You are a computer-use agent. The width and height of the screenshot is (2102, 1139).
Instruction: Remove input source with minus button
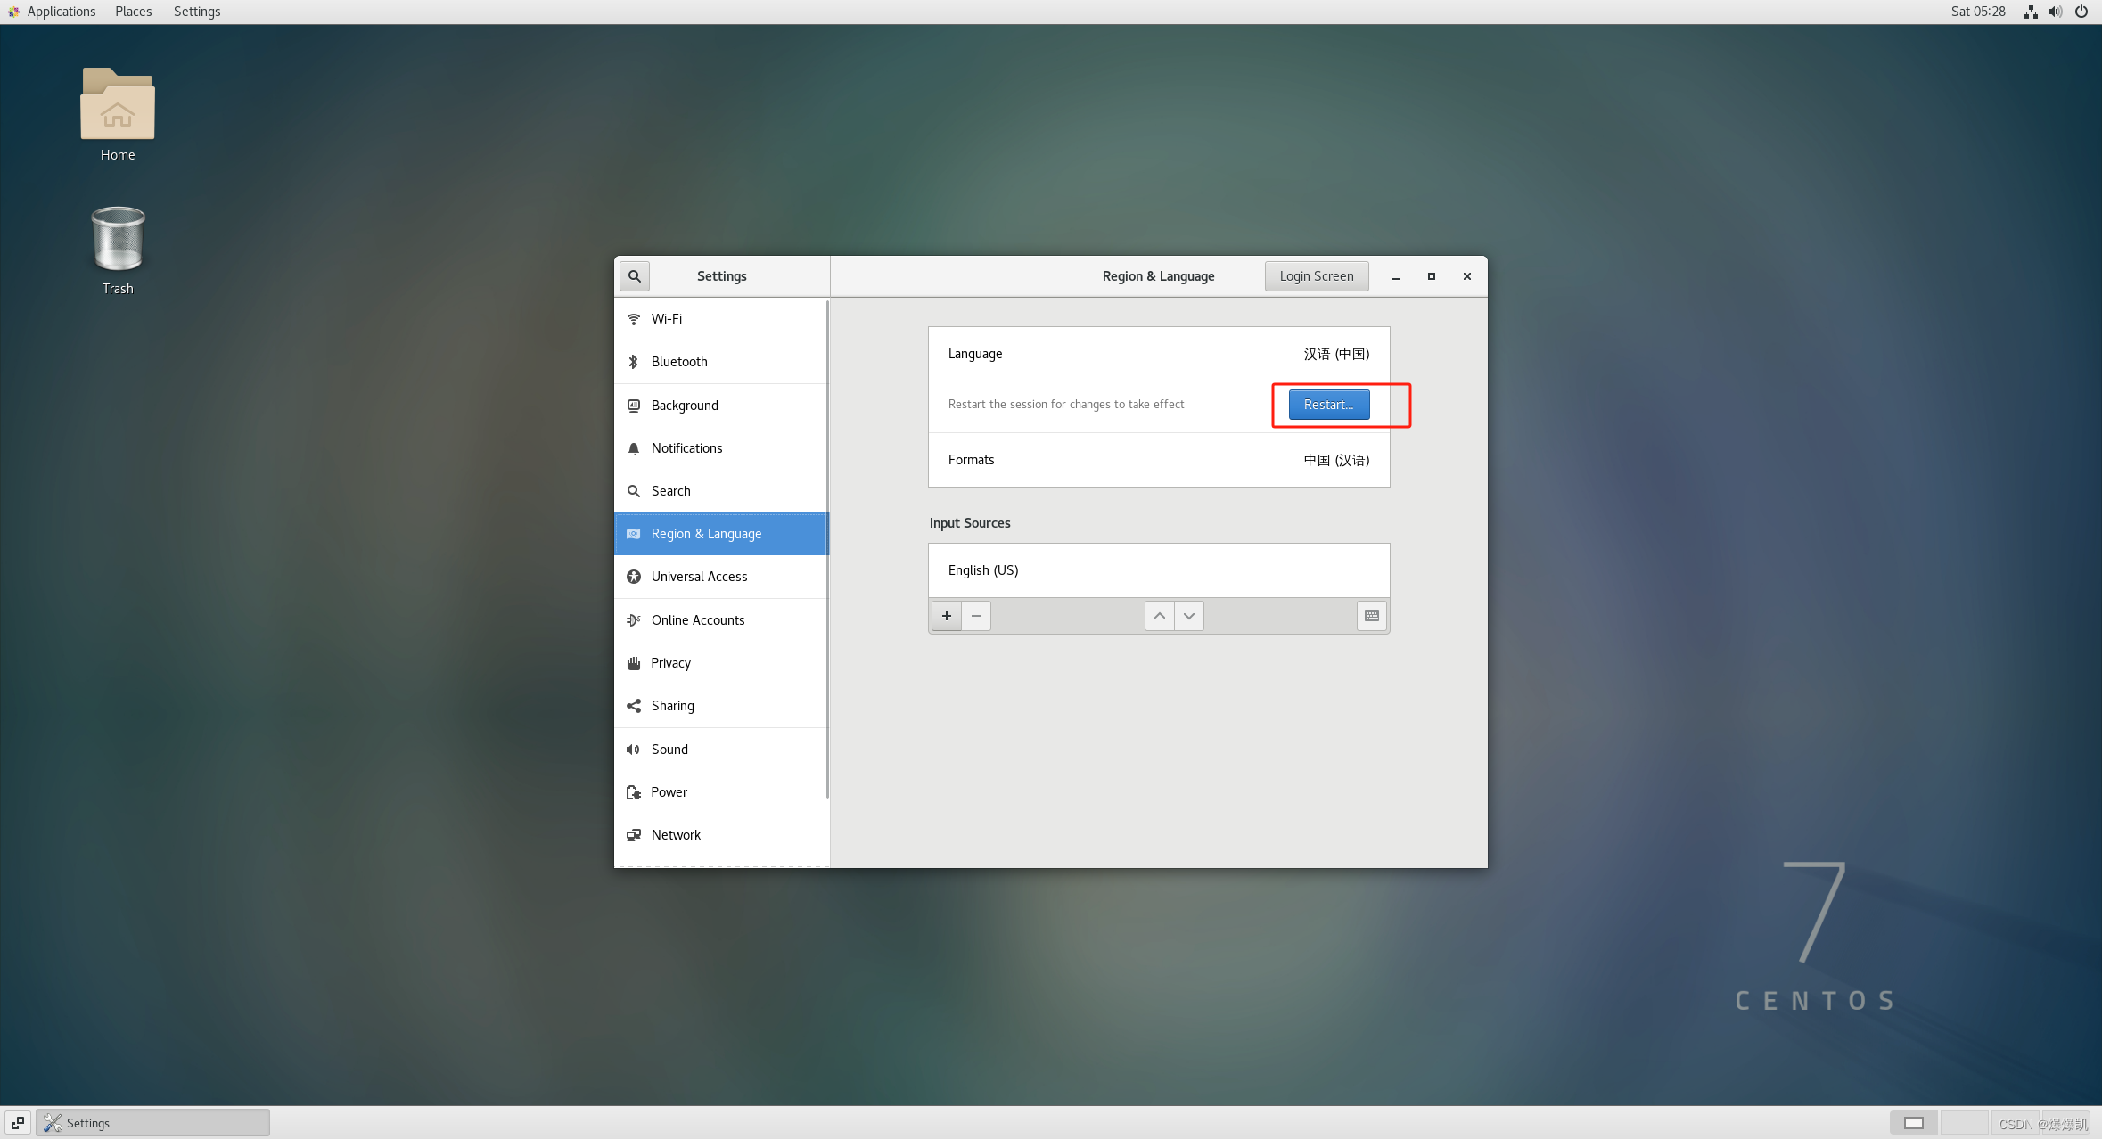pos(976,616)
